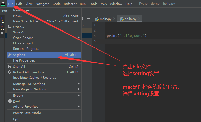201x122 pixels.
Task: Open the View menu
Action: pos(29,4)
